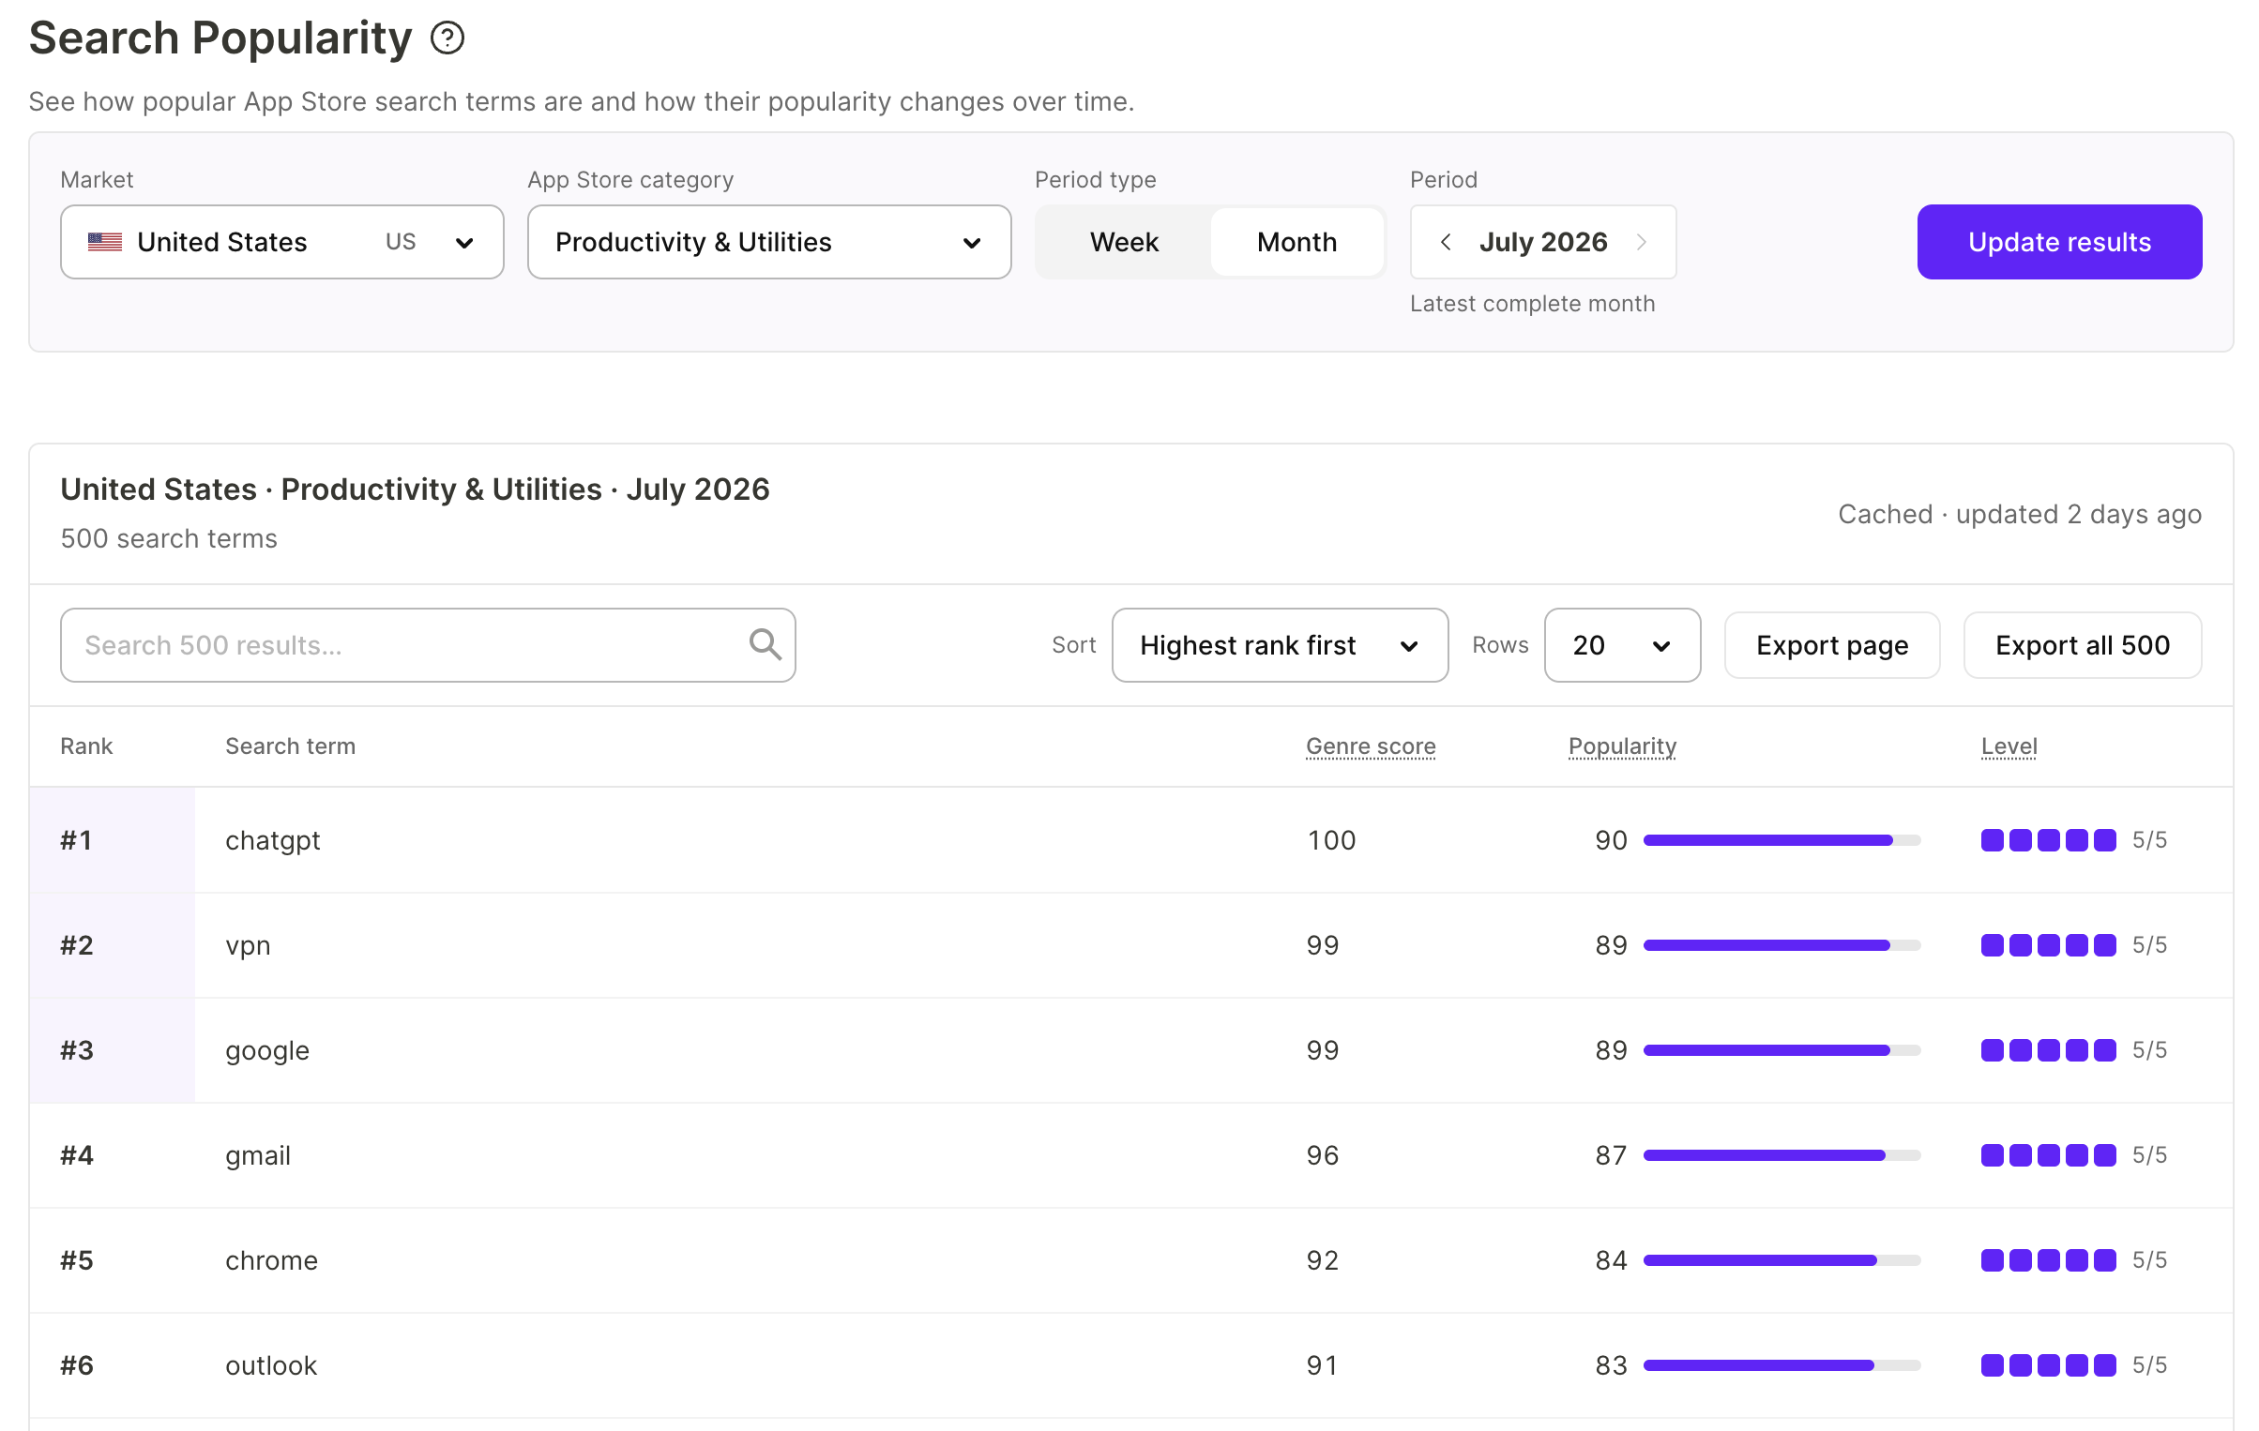Select the search term chrome

(271, 1260)
